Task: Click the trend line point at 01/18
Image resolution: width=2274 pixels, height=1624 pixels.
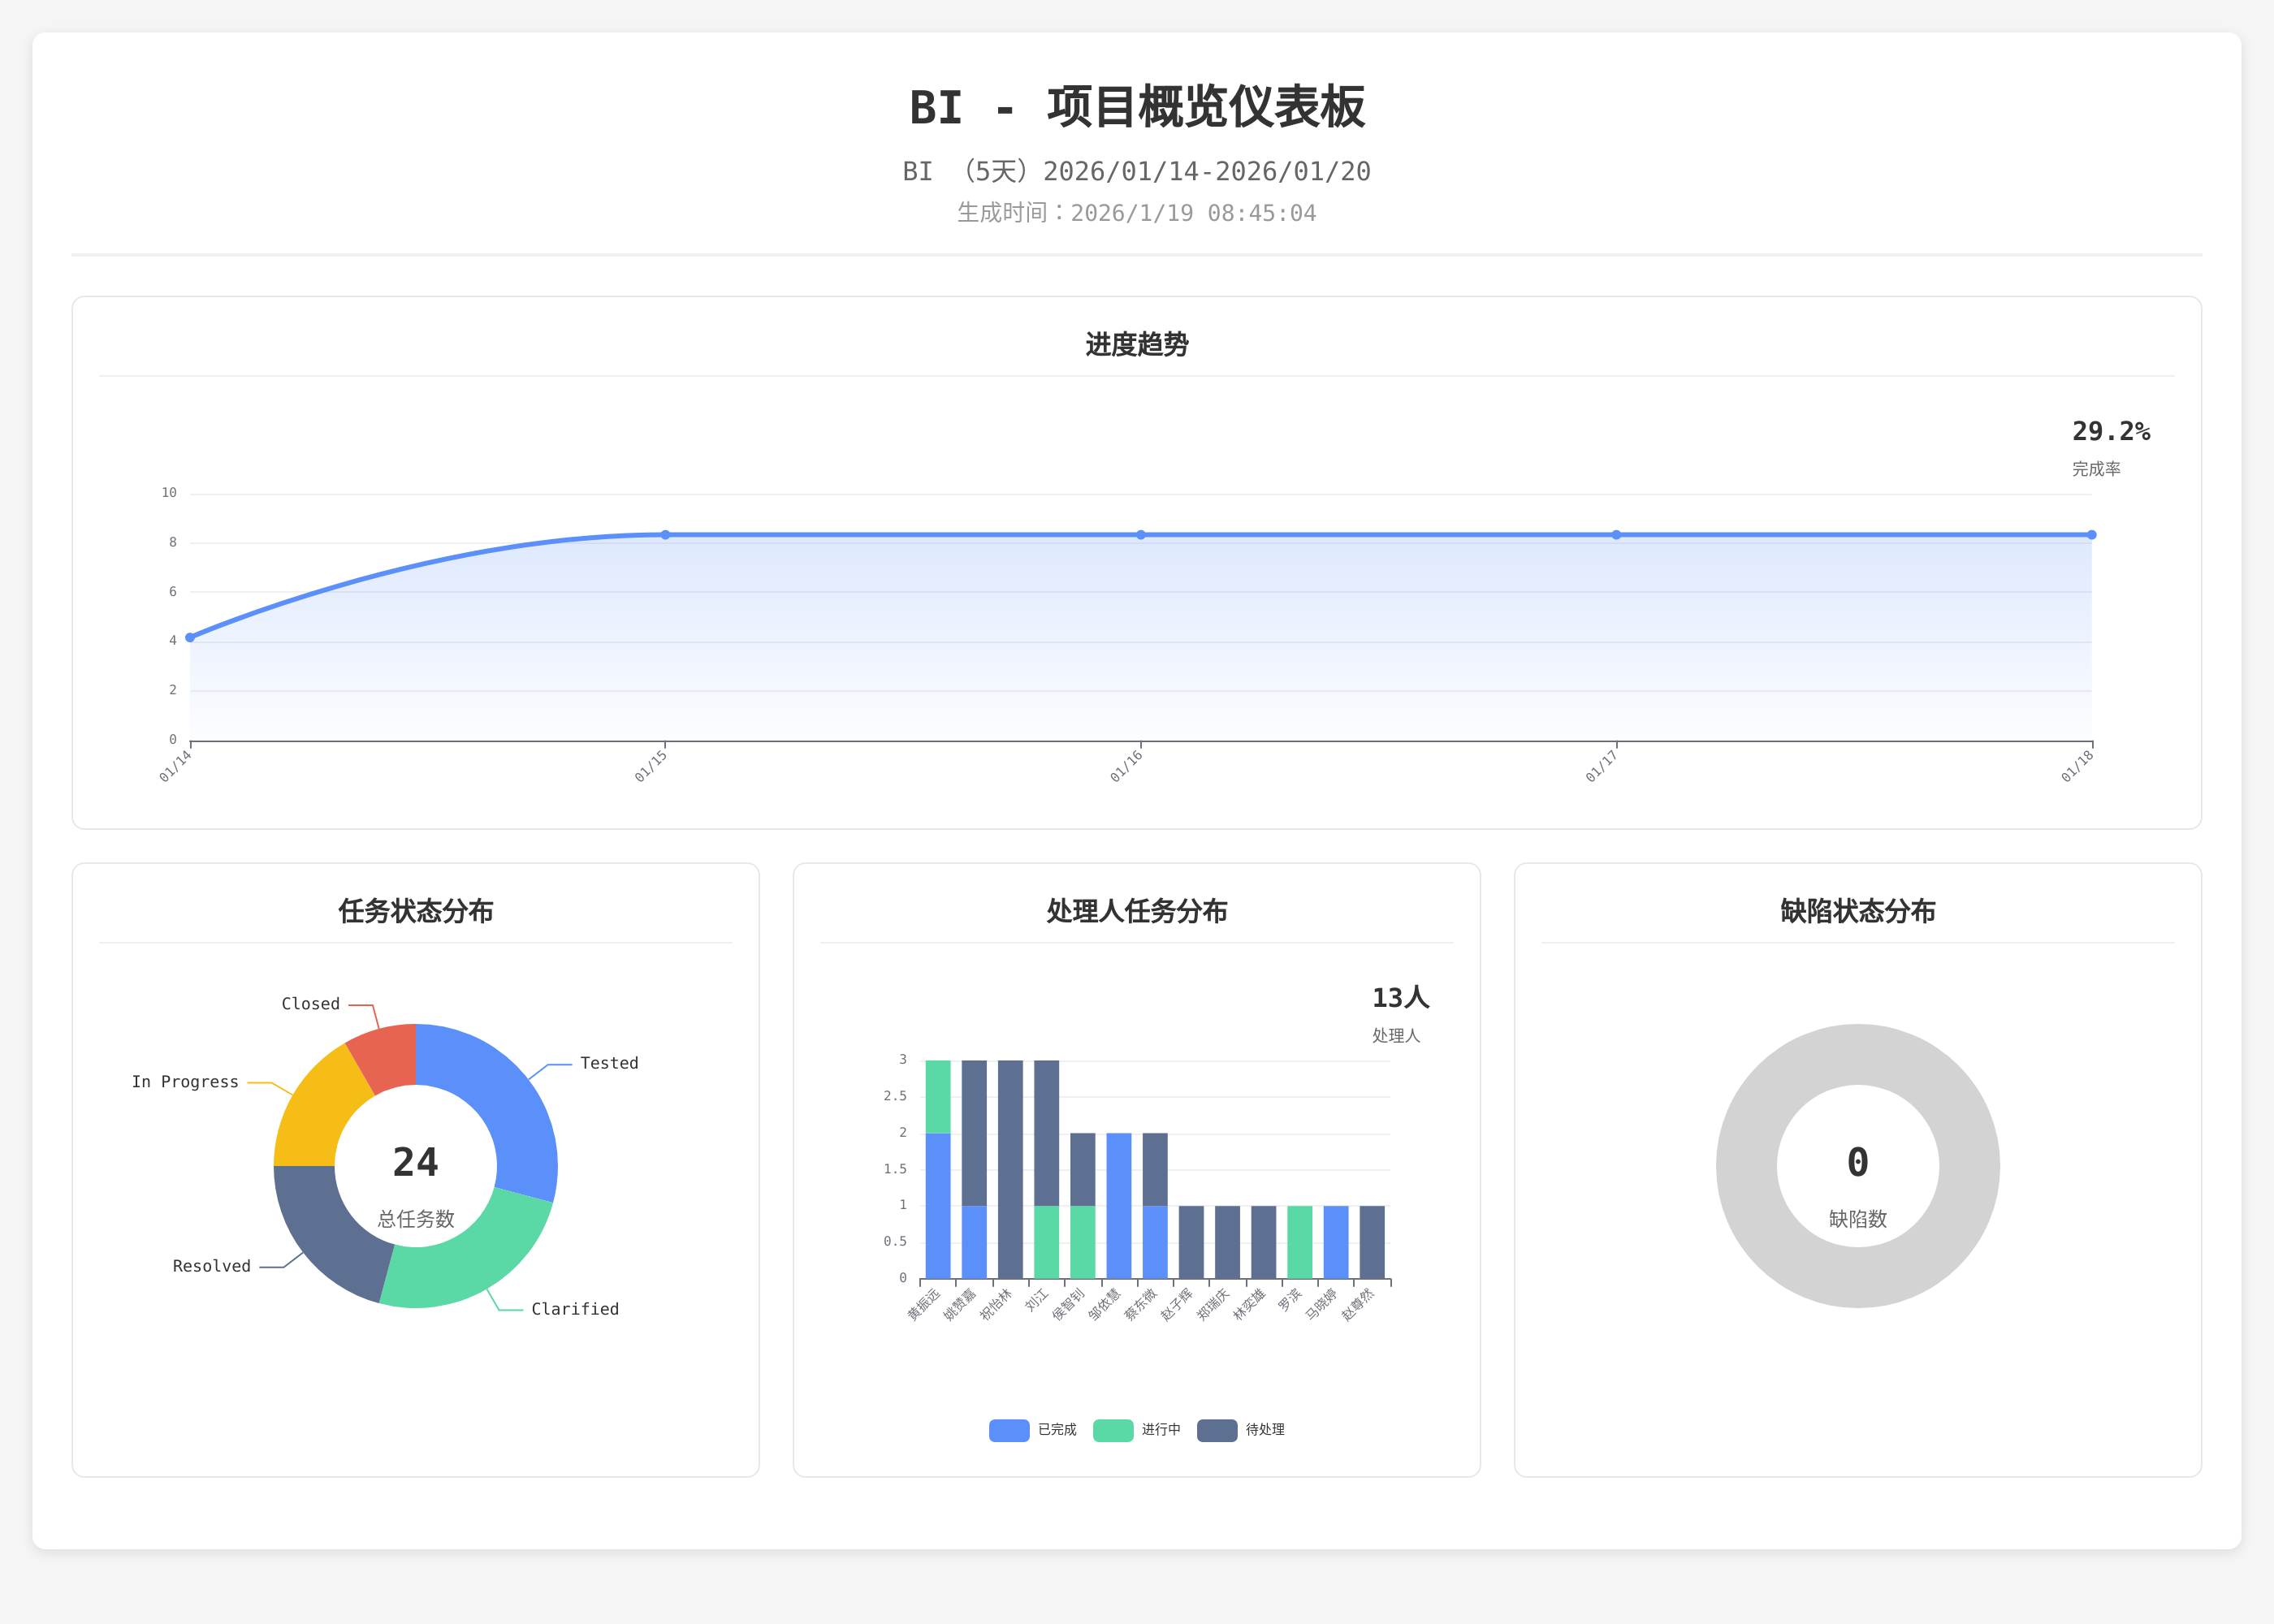Action: click(2091, 535)
